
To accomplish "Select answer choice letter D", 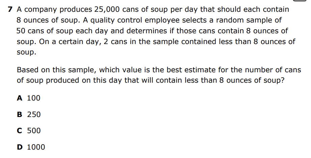I will coord(20,147).
